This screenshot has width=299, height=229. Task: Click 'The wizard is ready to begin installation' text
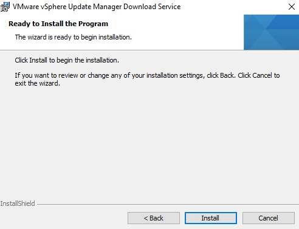[x=74, y=37]
